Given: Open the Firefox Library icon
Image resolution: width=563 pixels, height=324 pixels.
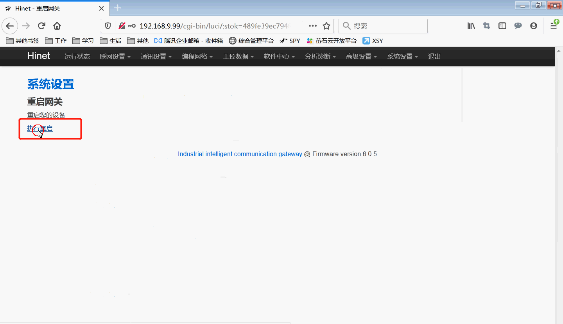Looking at the screenshot, I should pyautogui.click(x=471, y=26).
